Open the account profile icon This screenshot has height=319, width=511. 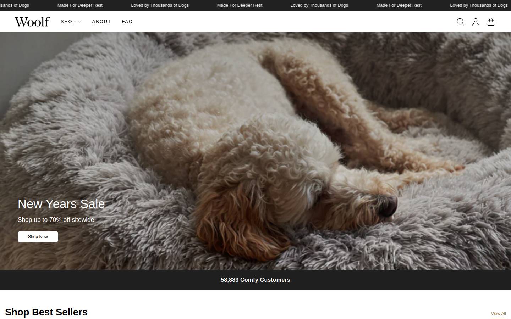pyautogui.click(x=476, y=22)
